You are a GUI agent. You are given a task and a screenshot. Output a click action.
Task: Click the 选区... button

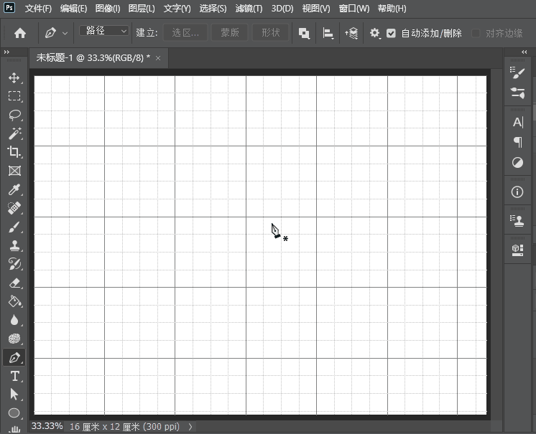(x=185, y=33)
